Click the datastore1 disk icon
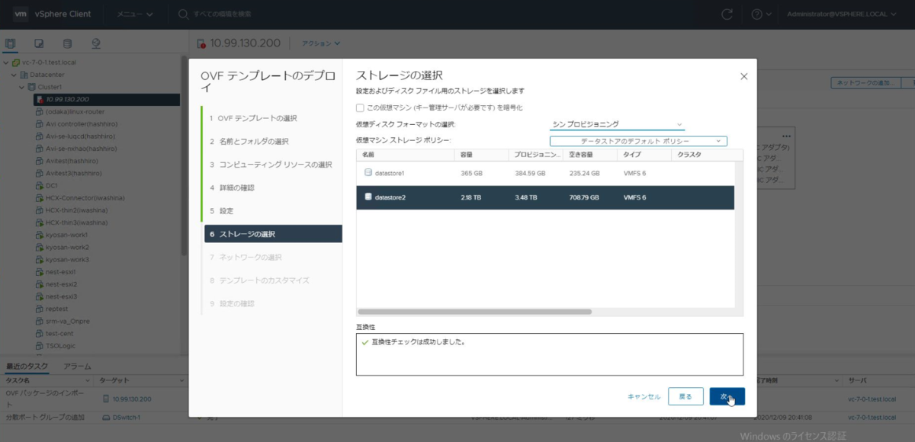This screenshot has width=915, height=442. point(368,173)
